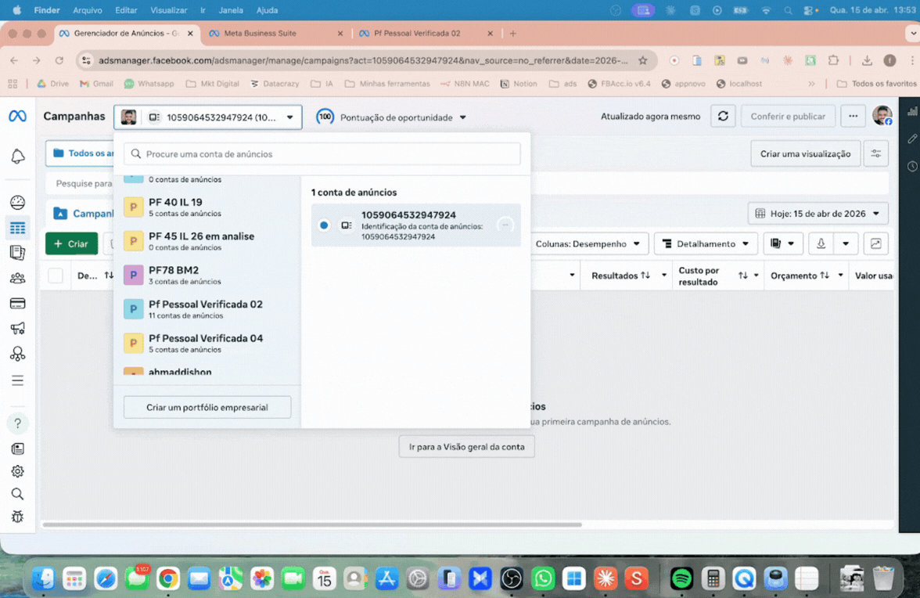Open the news feed icon in sidebar

17,449
